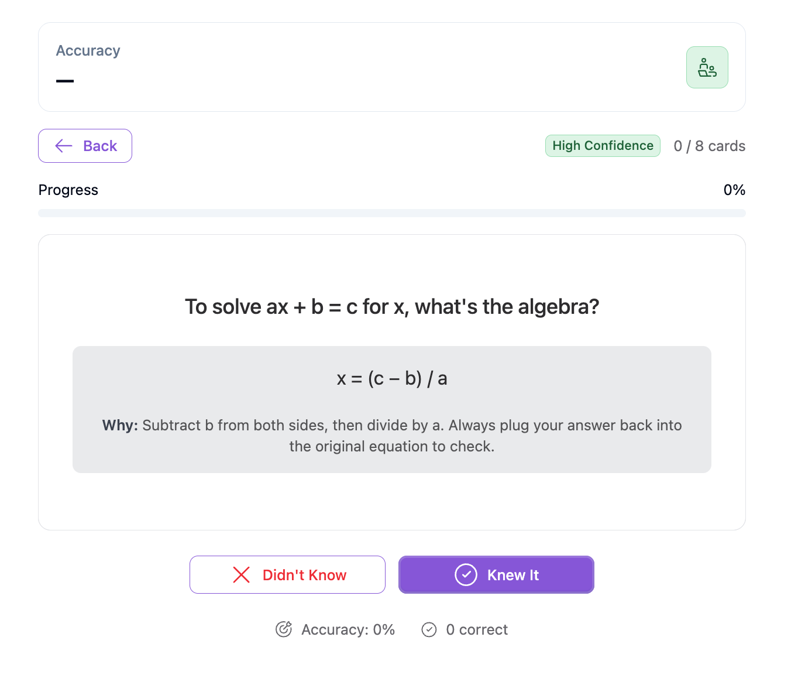Image resolution: width=798 pixels, height=678 pixels.
Task: Click the progress bar track
Action: pyautogui.click(x=392, y=213)
